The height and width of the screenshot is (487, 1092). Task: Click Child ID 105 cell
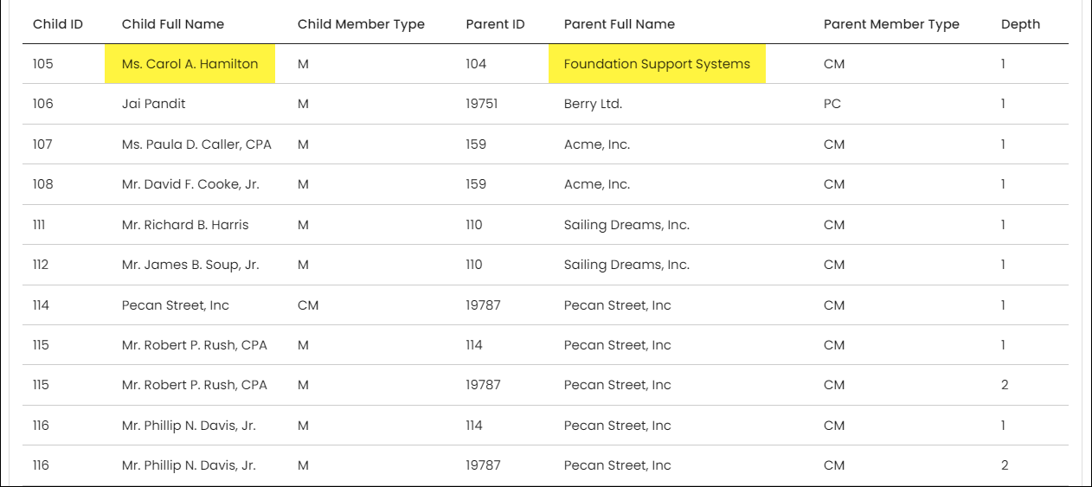(42, 64)
